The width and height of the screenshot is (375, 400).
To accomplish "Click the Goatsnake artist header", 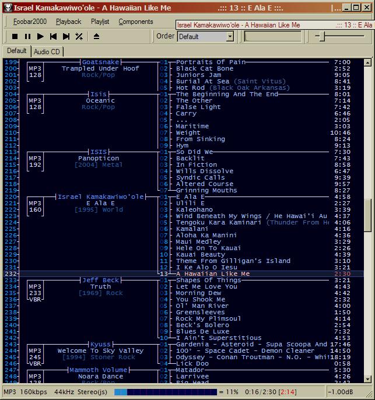I will pyautogui.click(x=101, y=62).
